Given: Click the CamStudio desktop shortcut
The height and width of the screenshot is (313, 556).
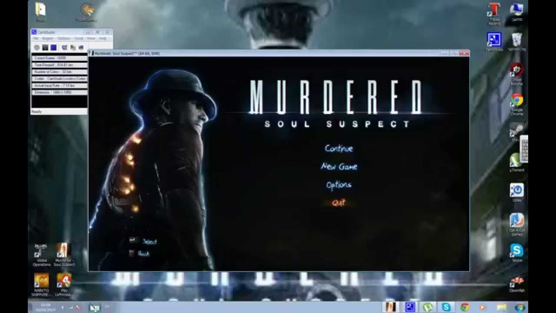Looking at the screenshot, I should 494,42.
